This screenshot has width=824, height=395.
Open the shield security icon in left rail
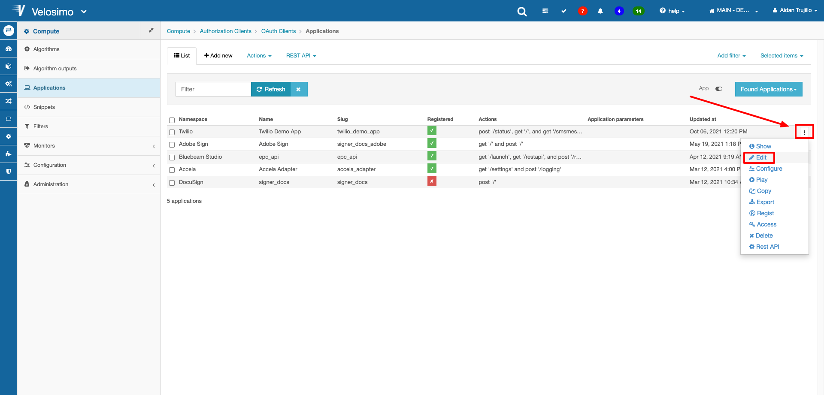pos(9,171)
